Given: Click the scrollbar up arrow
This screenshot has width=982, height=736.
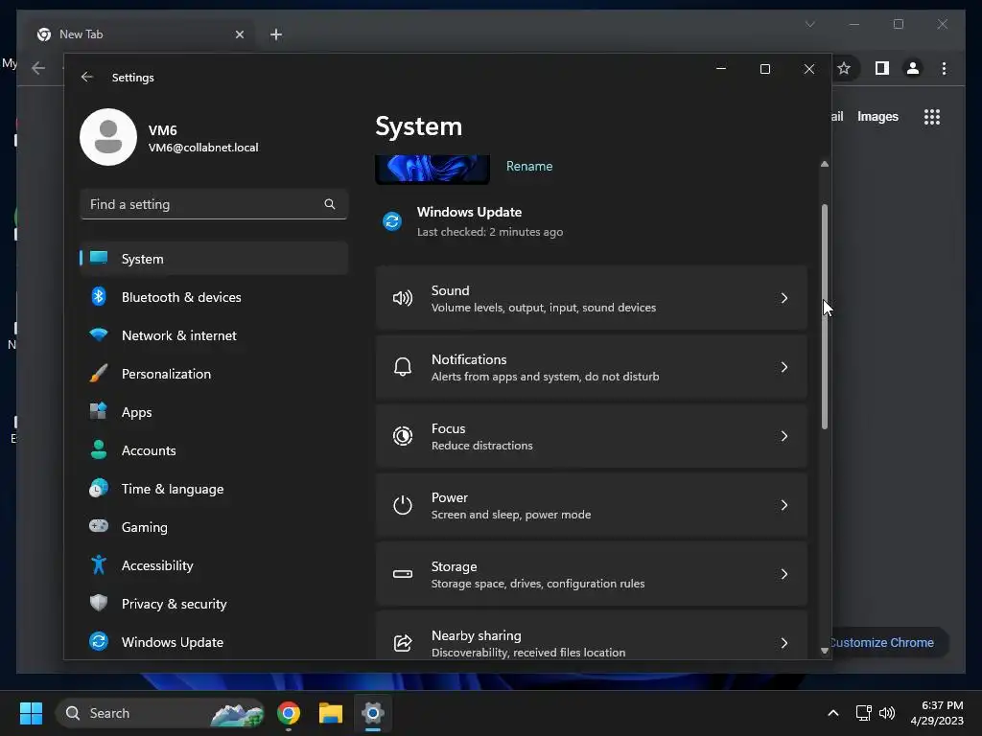Looking at the screenshot, I should pyautogui.click(x=824, y=164).
